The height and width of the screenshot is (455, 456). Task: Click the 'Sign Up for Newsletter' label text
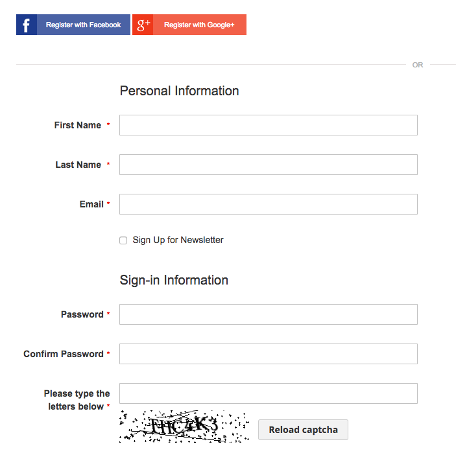pyautogui.click(x=178, y=240)
